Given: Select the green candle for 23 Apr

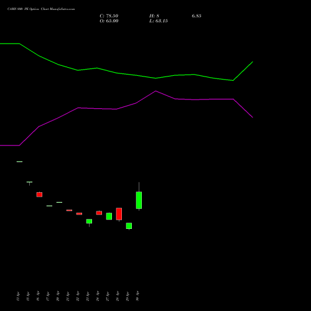Looking at the screenshot, I should (89, 221).
